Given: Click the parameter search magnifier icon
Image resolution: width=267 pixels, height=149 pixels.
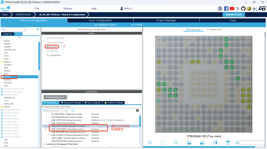Looking at the screenshot, I should [44, 111].
